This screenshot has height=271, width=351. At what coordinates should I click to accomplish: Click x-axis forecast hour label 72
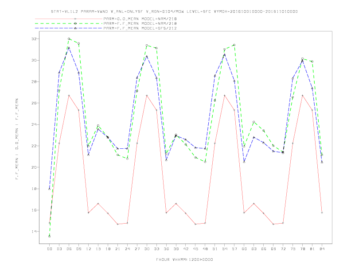(283, 249)
